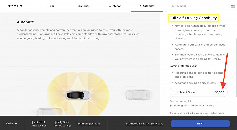This screenshot has height=130, width=237.
Task: Open the Estimate payment link
Action: [89, 124]
